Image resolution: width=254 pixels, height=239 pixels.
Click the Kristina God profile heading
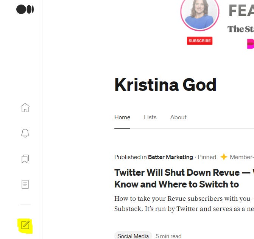coord(165,85)
